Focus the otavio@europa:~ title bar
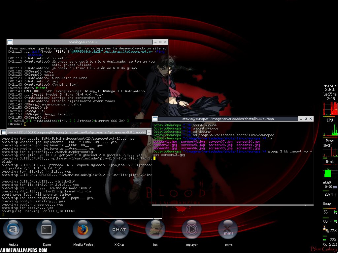The height and width of the screenshot is (253, 338). 83,42
